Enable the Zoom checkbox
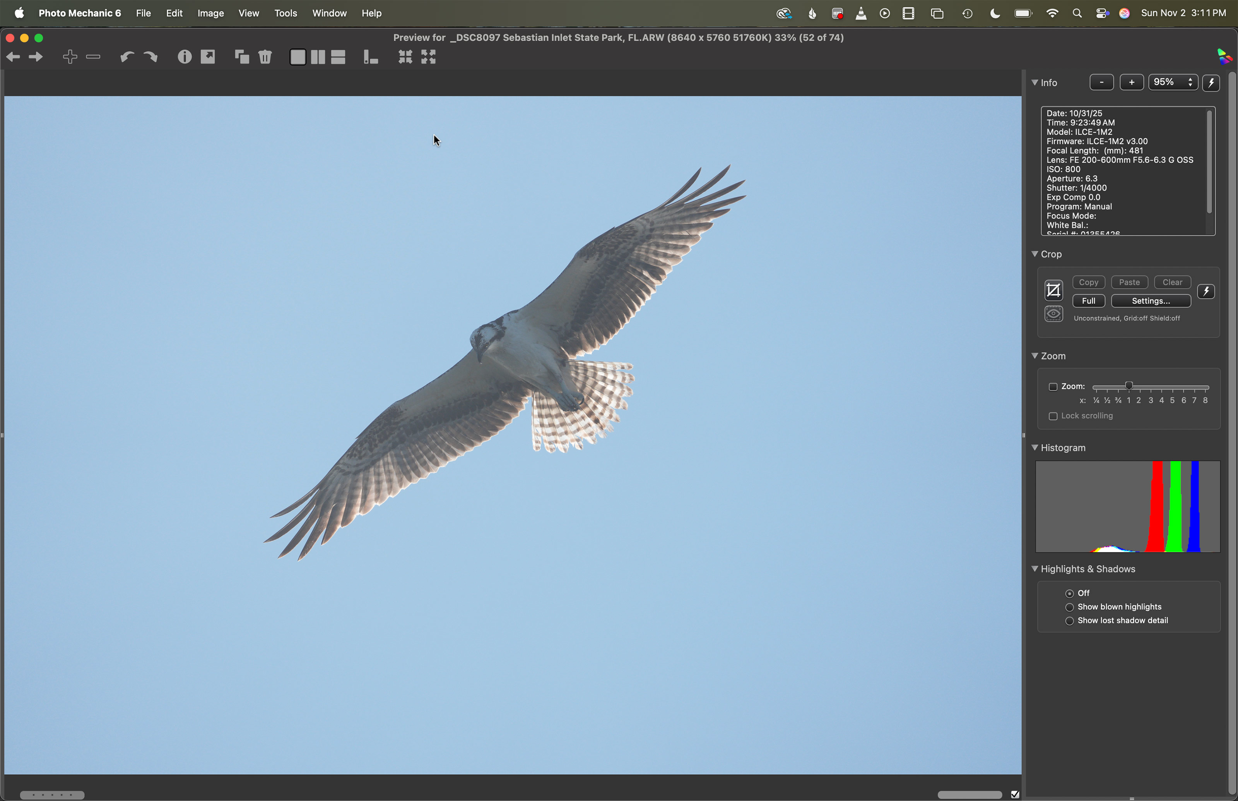1238x801 pixels. pyautogui.click(x=1053, y=387)
